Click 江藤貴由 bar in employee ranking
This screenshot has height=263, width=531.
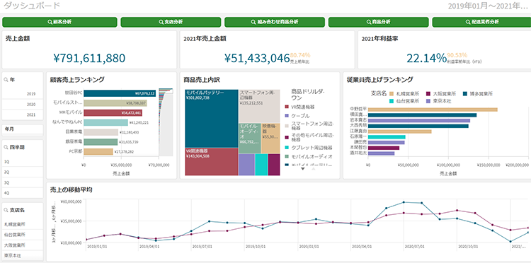(399, 131)
